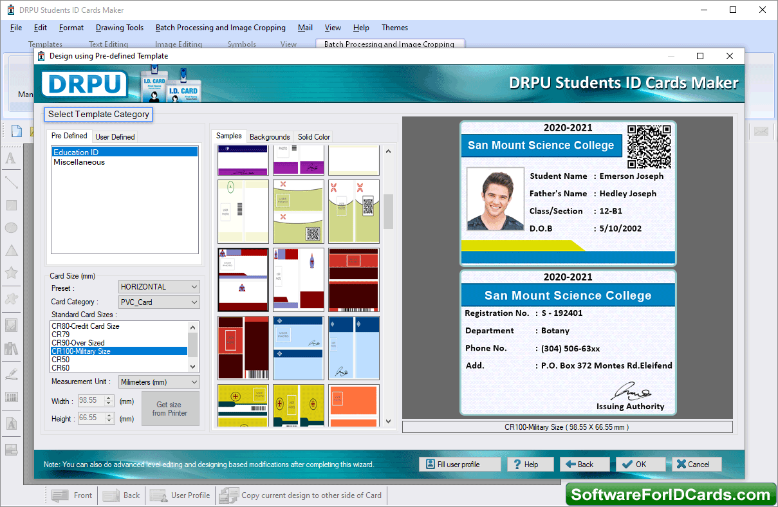Click the Fill user profile button
778x507 pixels.
tap(459, 465)
